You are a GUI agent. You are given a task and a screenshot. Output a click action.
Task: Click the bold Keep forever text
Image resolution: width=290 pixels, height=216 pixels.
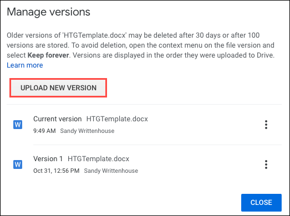48,55
